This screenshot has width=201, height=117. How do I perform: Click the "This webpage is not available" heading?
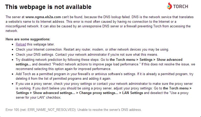click(48, 7)
